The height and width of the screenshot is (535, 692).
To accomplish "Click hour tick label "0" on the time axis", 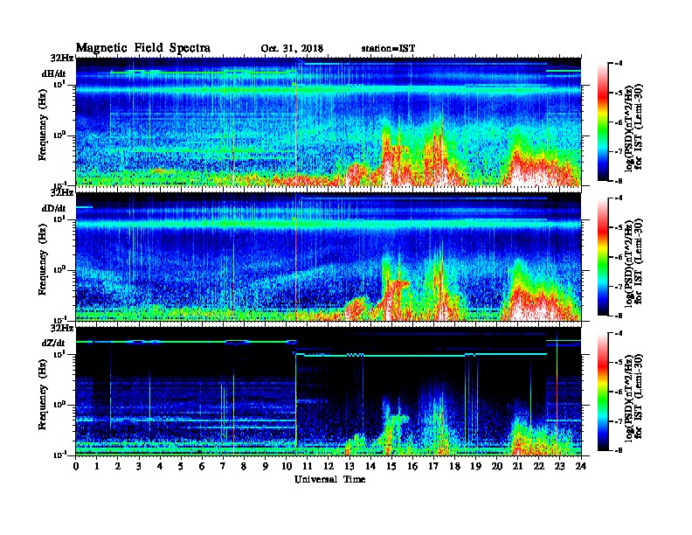I will pos(76,466).
